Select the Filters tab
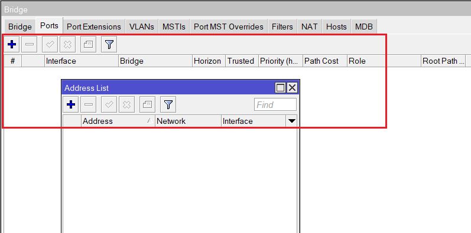471x233 pixels. (282, 27)
